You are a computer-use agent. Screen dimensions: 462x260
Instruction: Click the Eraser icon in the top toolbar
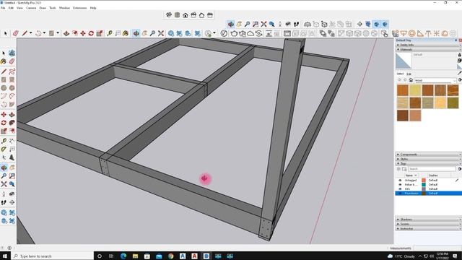coord(16,33)
